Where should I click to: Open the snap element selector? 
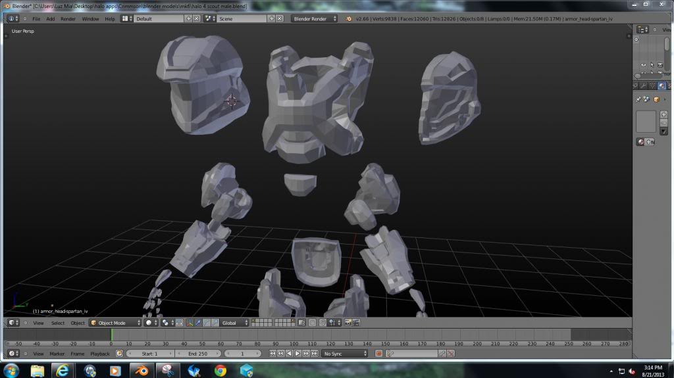point(334,323)
